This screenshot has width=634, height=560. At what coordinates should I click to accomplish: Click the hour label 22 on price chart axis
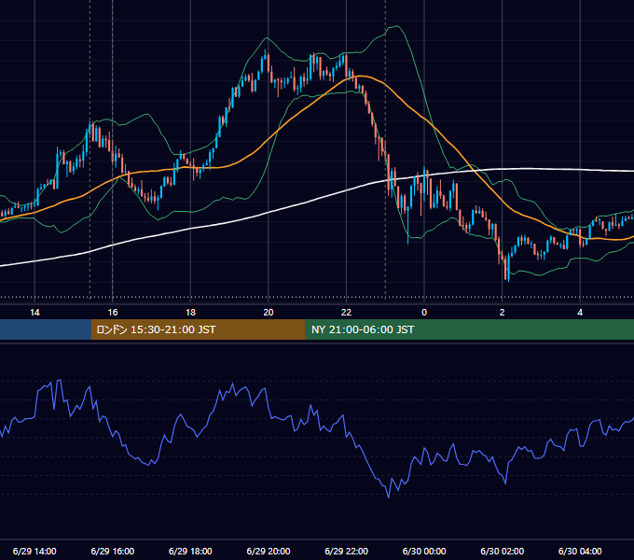click(346, 313)
